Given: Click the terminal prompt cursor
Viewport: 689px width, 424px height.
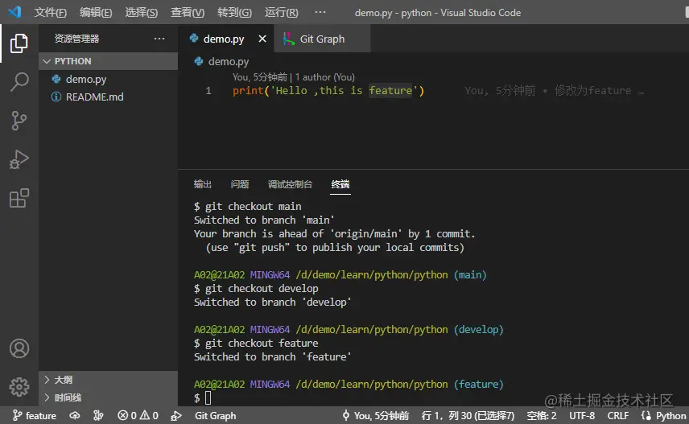Looking at the screenshot, I should 208,398.
